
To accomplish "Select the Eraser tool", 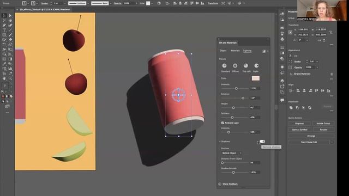I will coord(10,40).
